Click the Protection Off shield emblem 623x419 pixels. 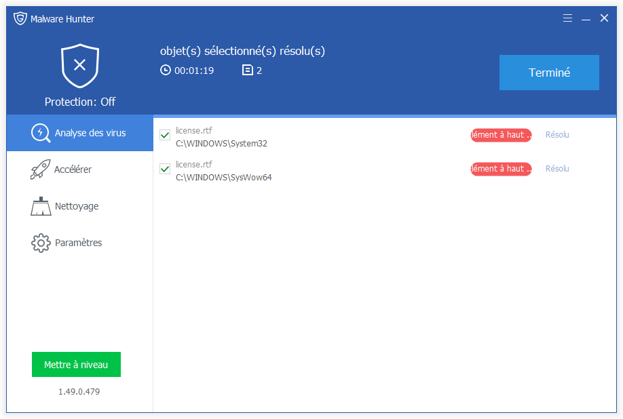click(x=79, y=66)
